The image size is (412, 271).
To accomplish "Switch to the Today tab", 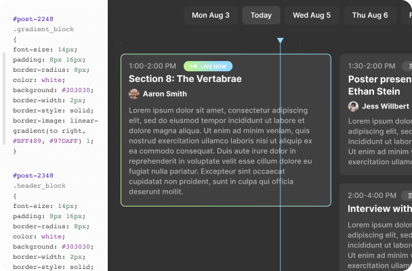I will click(261, 15).
